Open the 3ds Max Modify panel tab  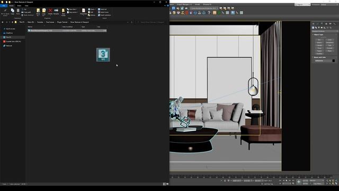pos(317,24)
